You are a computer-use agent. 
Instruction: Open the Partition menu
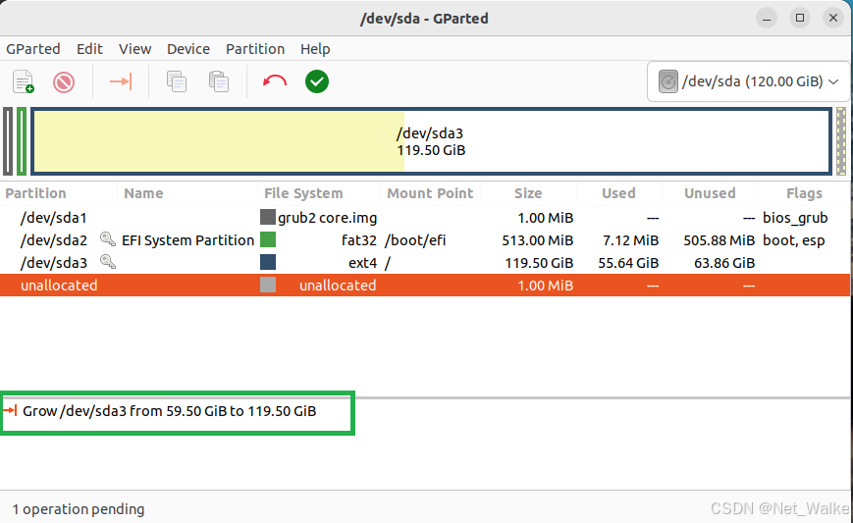[255, 49]
